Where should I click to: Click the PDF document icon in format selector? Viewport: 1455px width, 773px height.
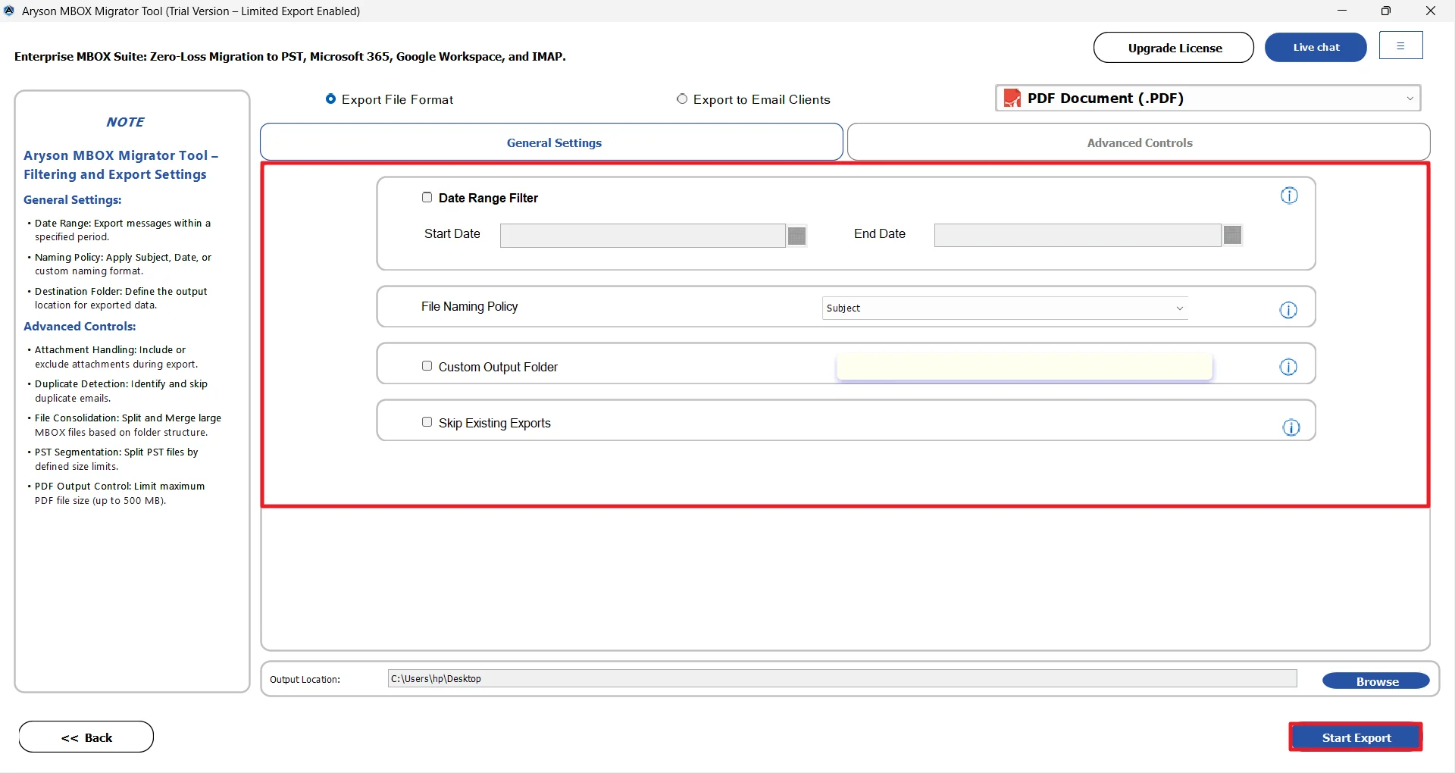1012,98
